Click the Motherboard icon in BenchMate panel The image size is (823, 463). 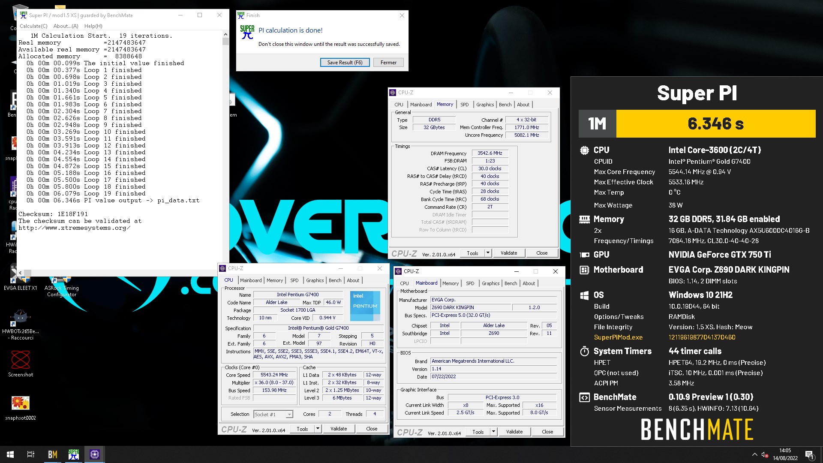click(x=584, y=270)
